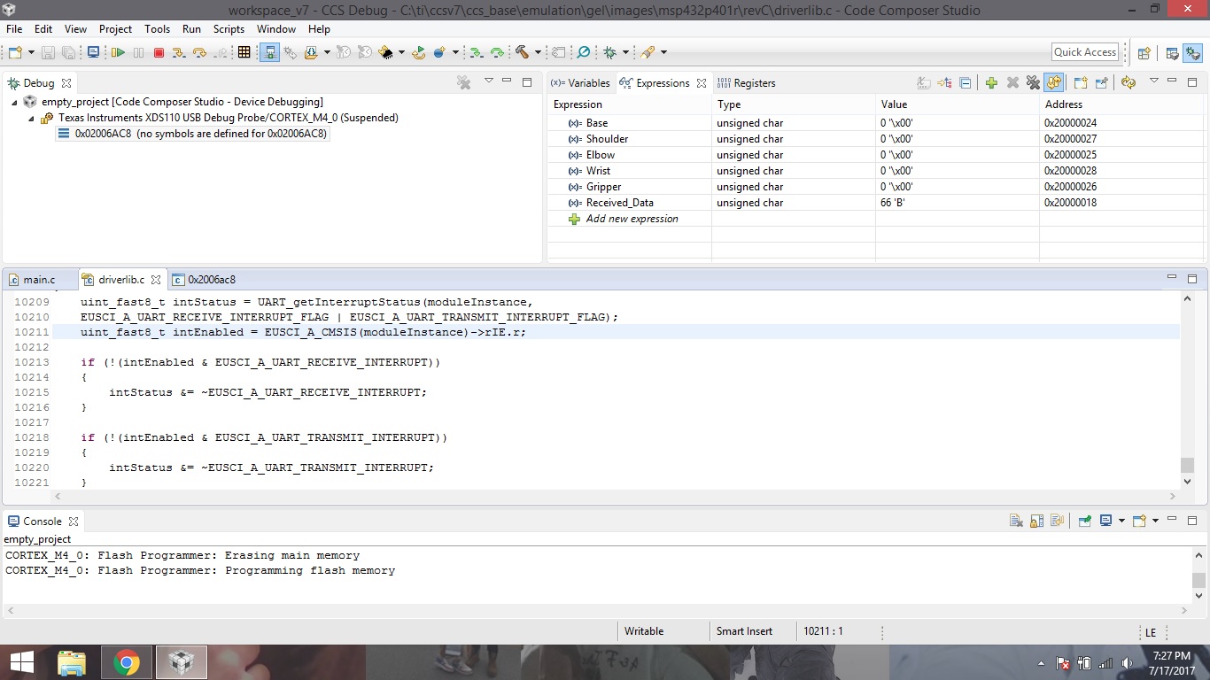Terminate the debug session with red stop
This screenshot has height=680, width=1210.
click(x=159, y=52)
